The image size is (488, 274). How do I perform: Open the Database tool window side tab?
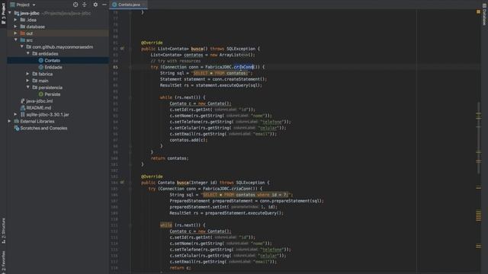click(x=484, y=14)
